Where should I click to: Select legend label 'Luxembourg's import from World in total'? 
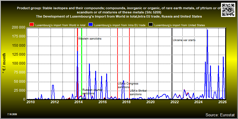point(60,25)
